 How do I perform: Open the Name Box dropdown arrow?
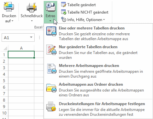(x=31, y=38)
